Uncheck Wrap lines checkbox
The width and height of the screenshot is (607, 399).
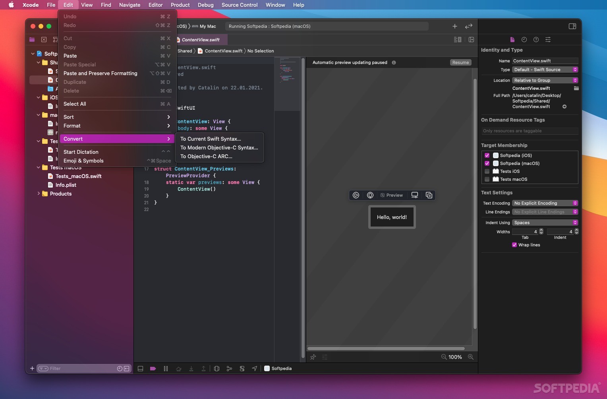[514, 245]
